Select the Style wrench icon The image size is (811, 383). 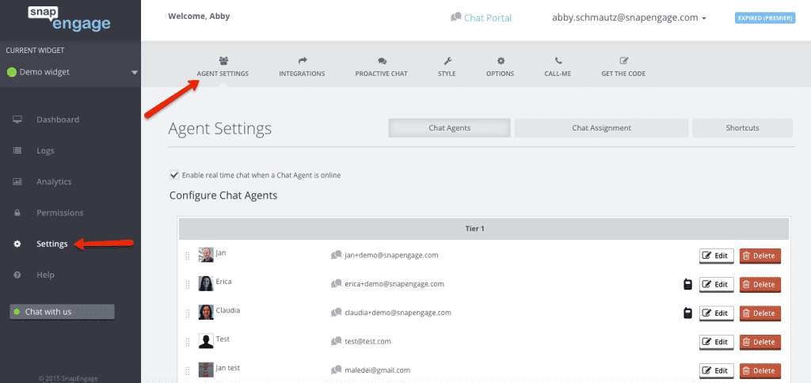click(447, 61)
